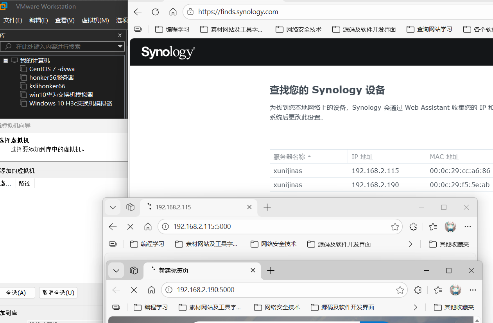
Task: Click the VMware library search field
Action: click(63, 46)
